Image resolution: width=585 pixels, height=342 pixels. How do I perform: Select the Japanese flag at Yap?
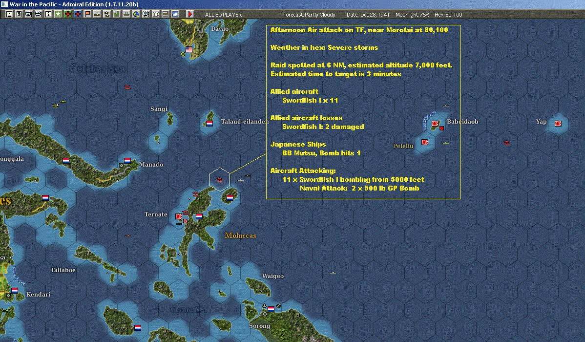558,124
